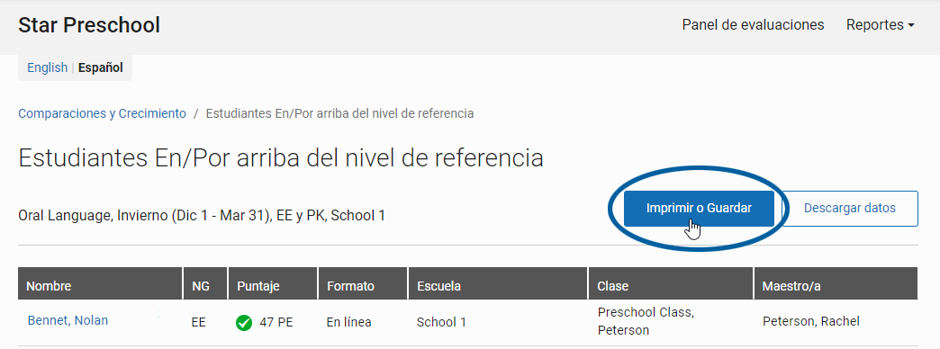Open the Reportes dropdown menu
This screenshot has width=940, height=349.
(880, 25)
